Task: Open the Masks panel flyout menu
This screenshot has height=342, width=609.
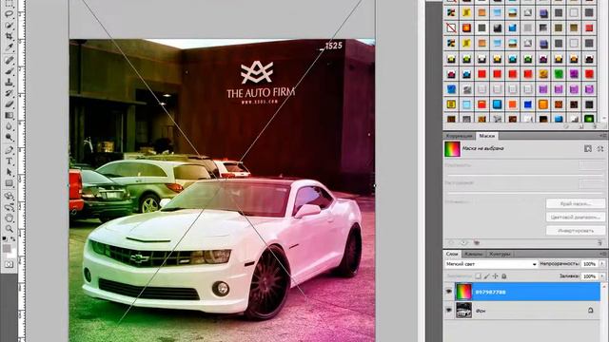Action: tap(602, 136)
